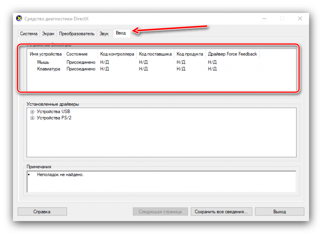
Task: Click Сохранить все сведения button
Action: (221, 211)
